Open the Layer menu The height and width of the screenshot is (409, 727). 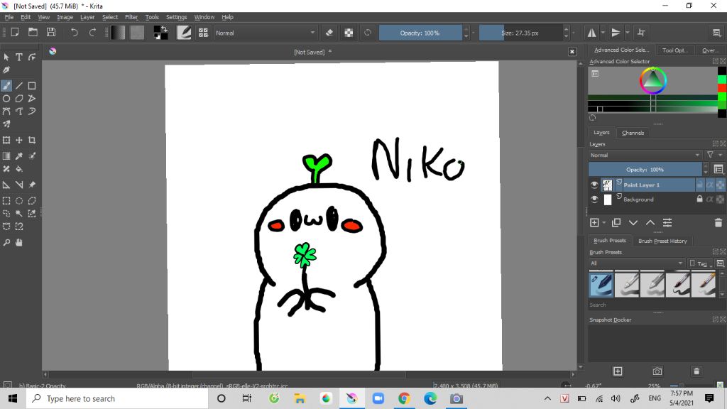[87, 17]
